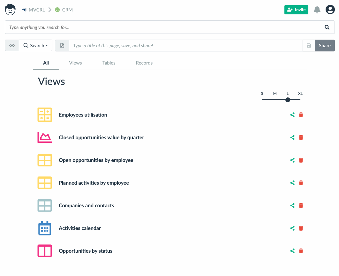Delete Closed opportunities value by quarter

(301, 138)
